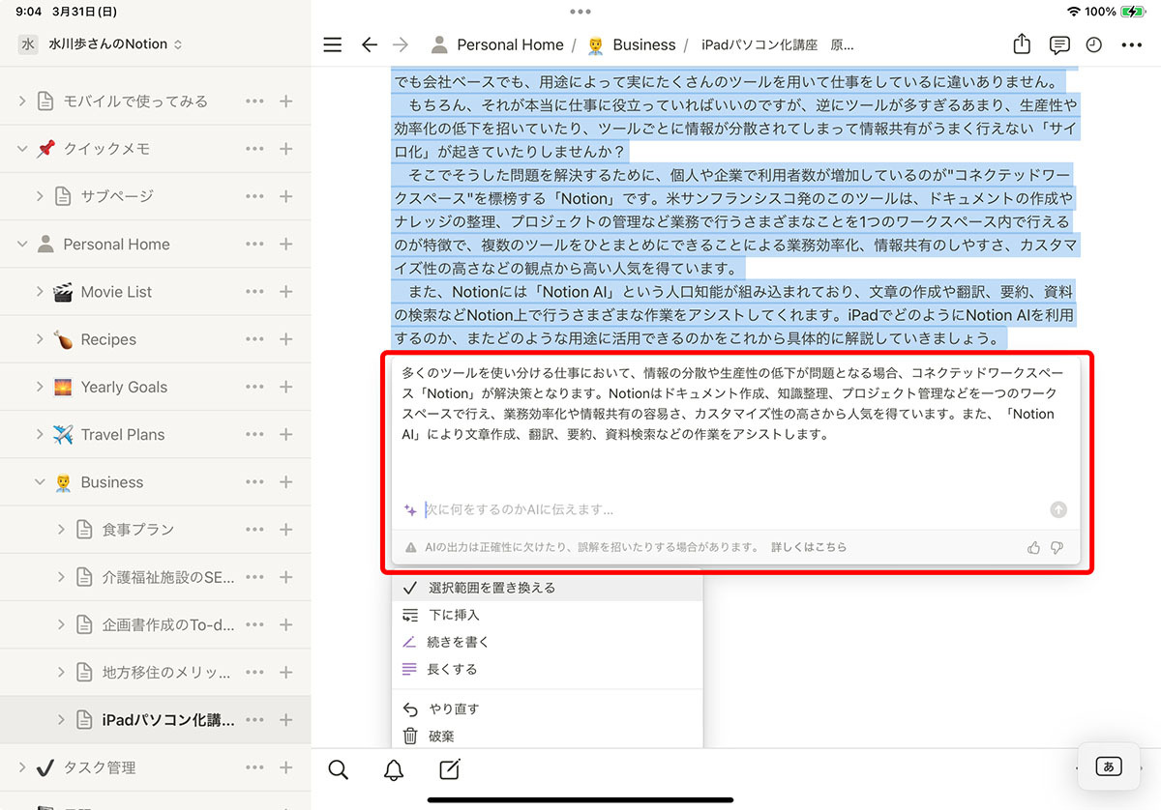This screenshot has width=1161, height=810.
Task: Open iPadパソコン化講座 breadcrumb
Action: point(778,44)
